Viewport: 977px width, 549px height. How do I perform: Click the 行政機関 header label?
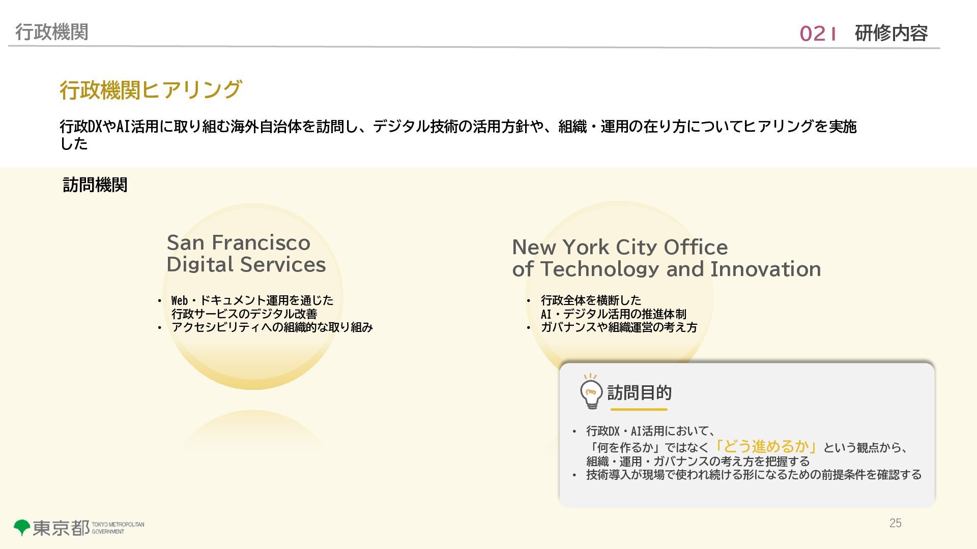51,32
